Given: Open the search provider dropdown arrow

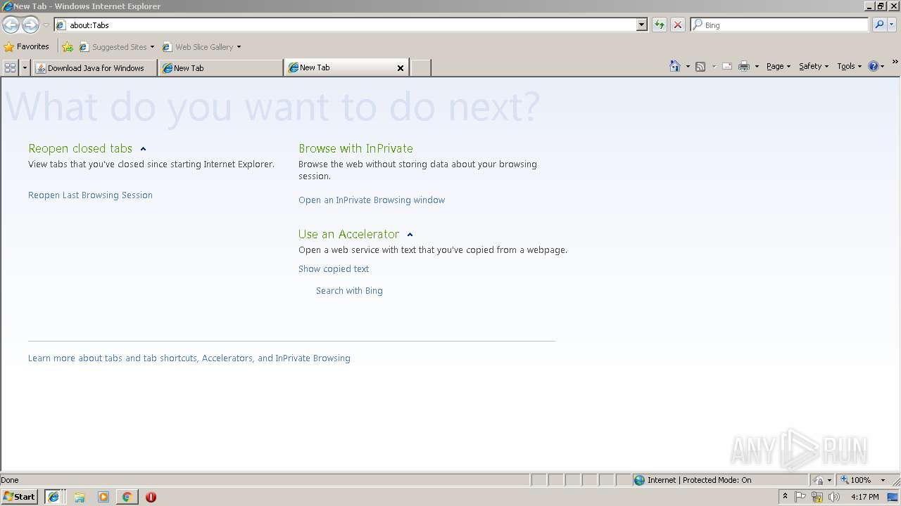Looking at the screenshot, I should coord(892,25).
